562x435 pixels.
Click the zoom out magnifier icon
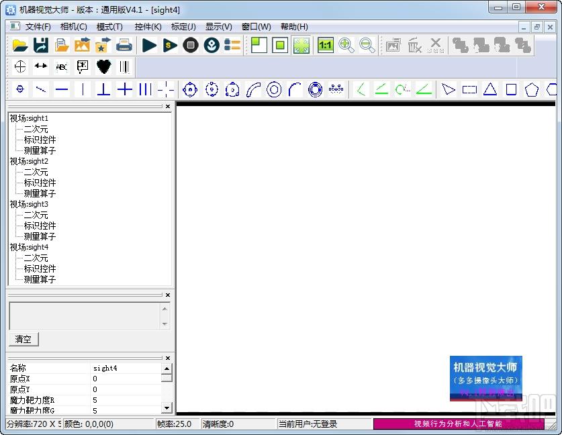coord(367,46)
